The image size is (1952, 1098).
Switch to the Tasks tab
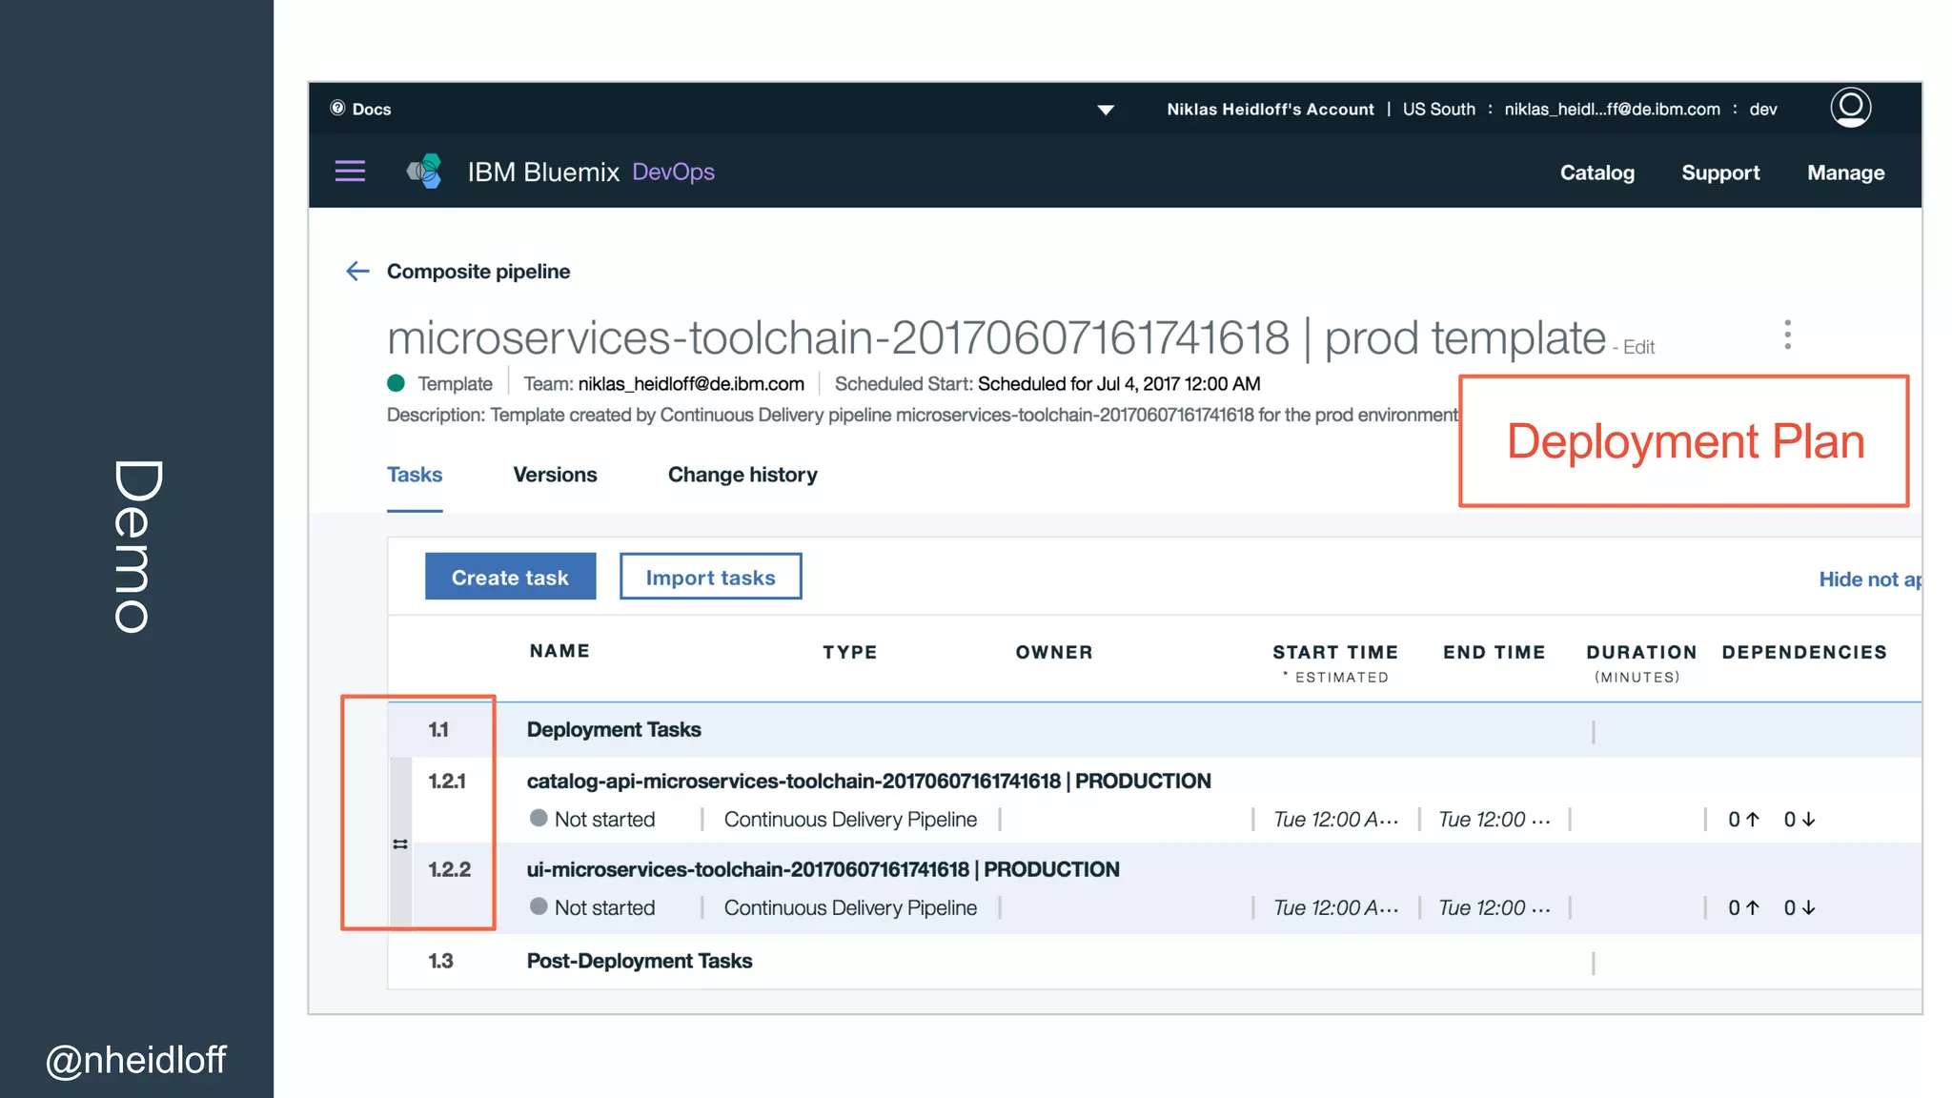415,475
